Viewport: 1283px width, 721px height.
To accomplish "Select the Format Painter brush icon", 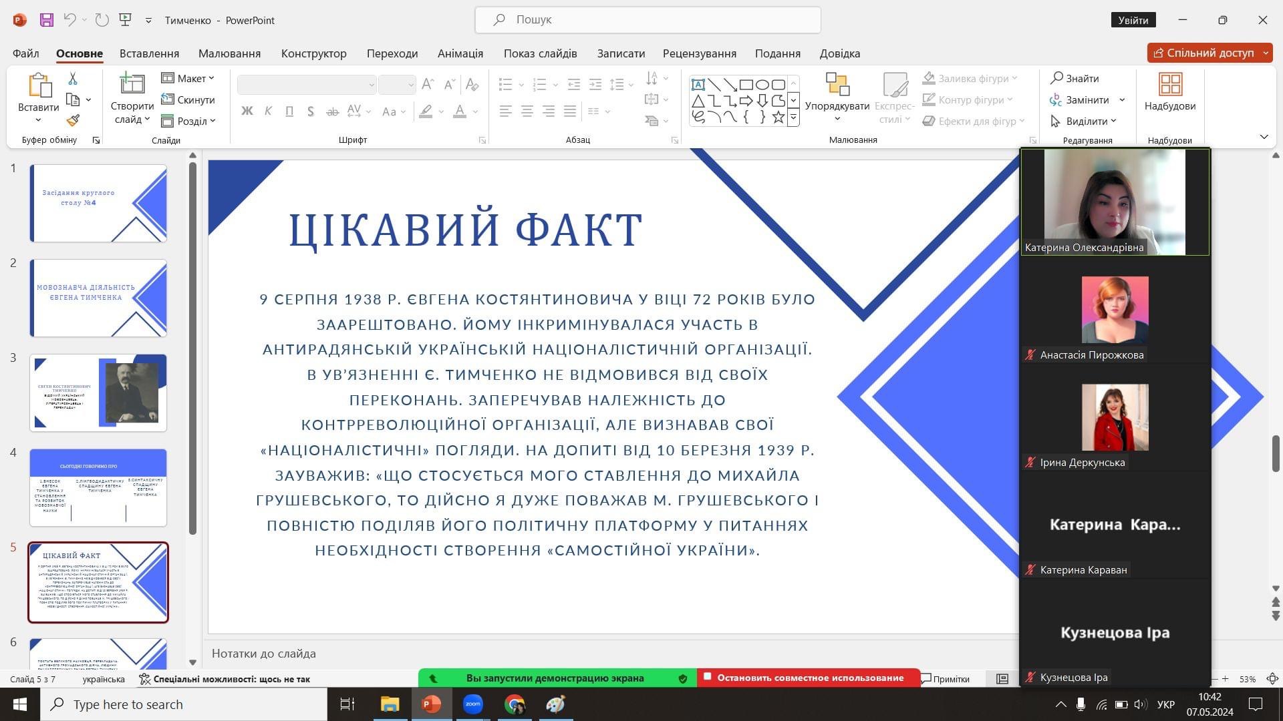I will pos(73,121).
